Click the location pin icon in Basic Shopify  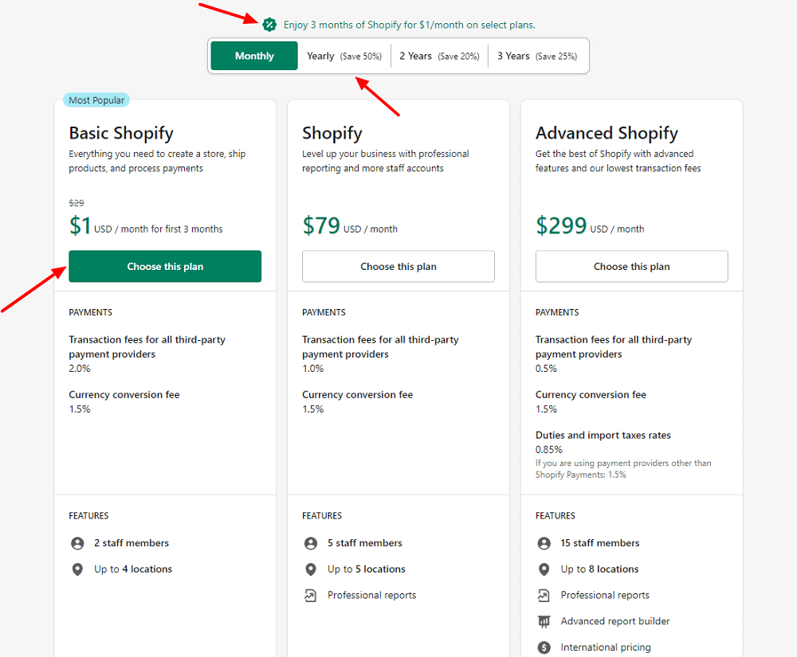pos(77,569)
